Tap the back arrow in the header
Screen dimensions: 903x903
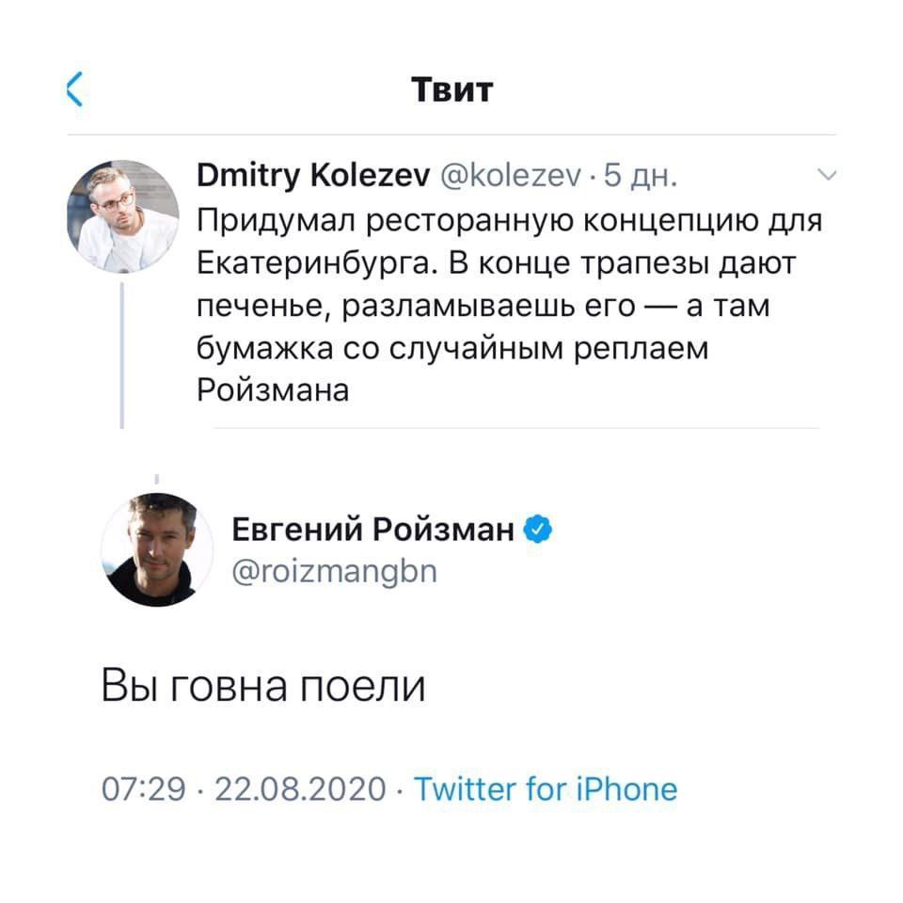click(x=75, y=89)
